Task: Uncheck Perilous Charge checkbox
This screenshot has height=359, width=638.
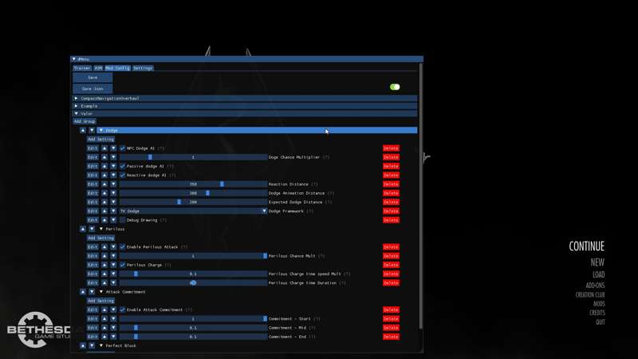Action: pyautogui.click(x=123, y=265)
